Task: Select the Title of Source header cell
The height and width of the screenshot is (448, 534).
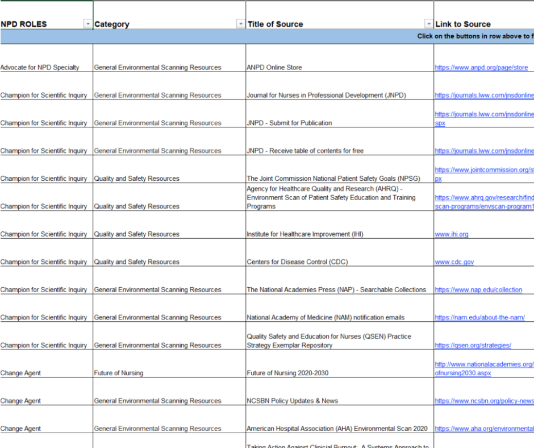Action: click(340, 15)
